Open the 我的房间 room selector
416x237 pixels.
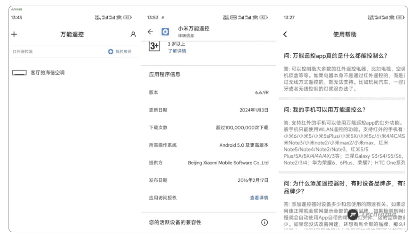click(119, 51)
